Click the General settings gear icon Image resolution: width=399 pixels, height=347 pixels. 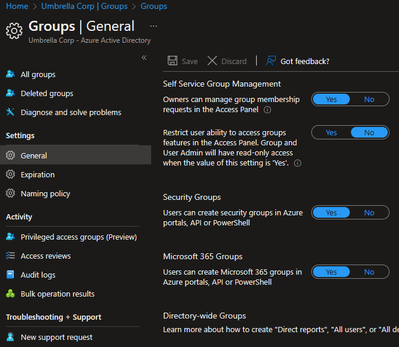point(10,155)
